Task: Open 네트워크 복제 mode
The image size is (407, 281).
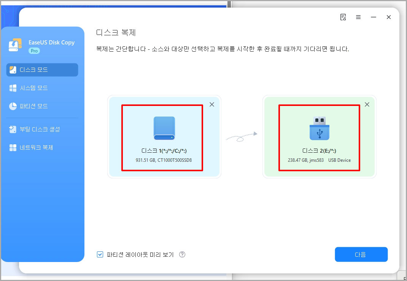Action: [x=42, y=147]
